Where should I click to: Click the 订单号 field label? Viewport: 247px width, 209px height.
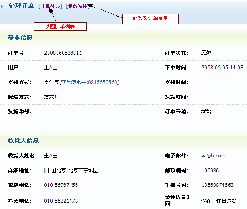[x=16, y=53]
